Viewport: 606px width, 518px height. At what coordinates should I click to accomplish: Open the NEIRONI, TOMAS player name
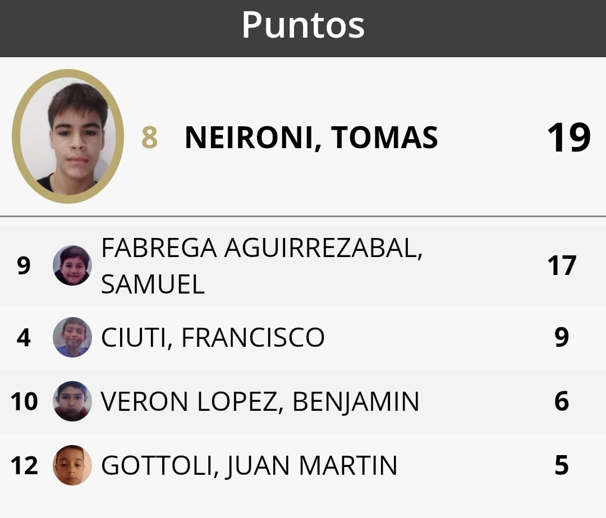[x=311, y=138]
